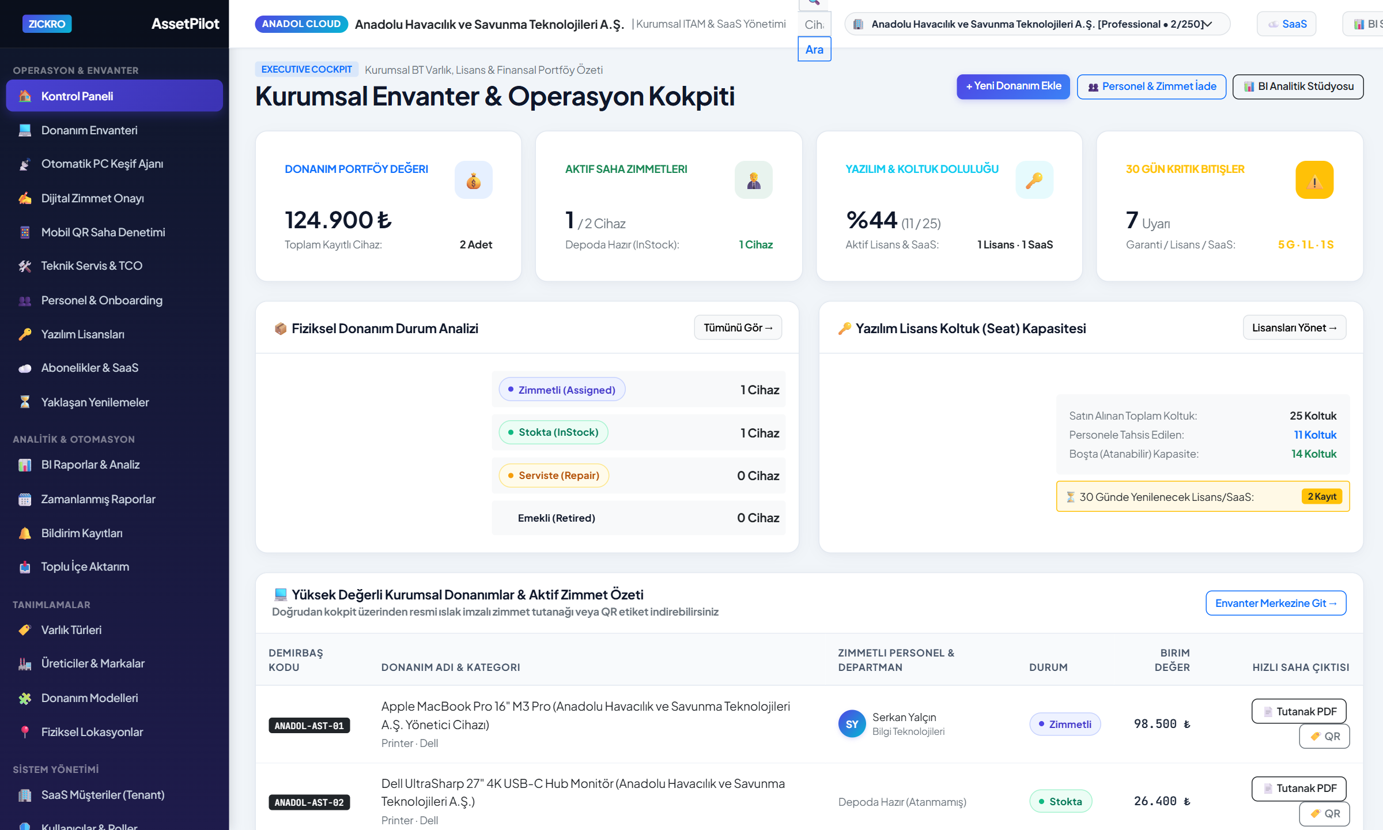Expand the tenant selector dropdown
The height and width of the screenshot is (830, 1383).
(1037, 24)
